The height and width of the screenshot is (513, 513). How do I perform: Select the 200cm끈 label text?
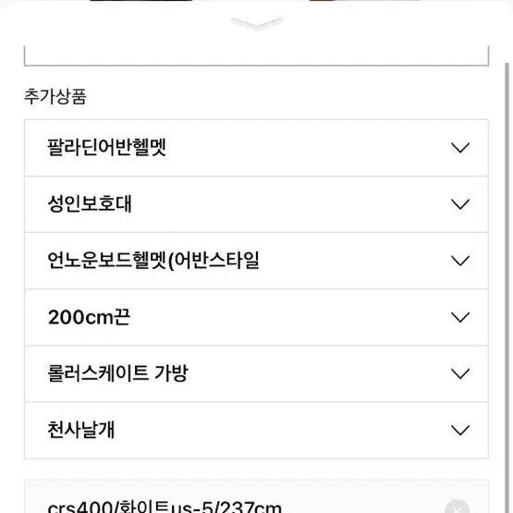[x=89, y=317]
